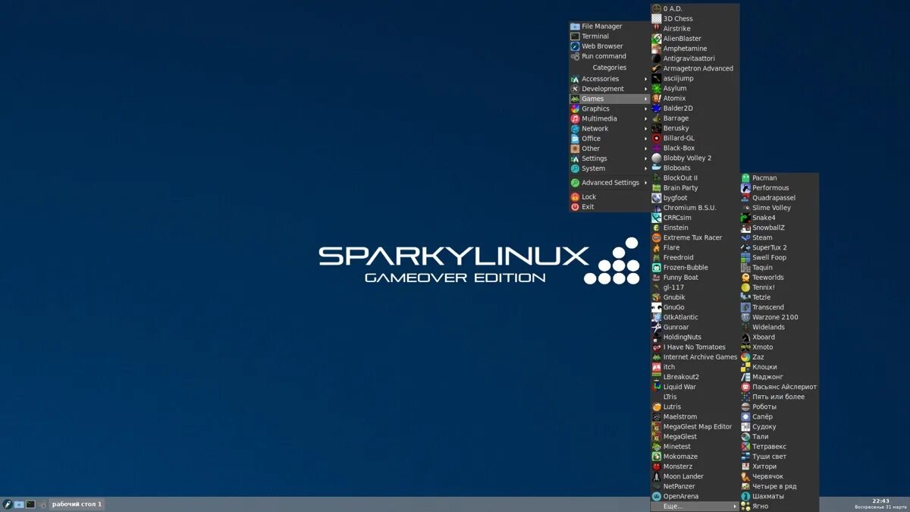
Task: Click the Xboard knight icon
Action: [745, 337]
